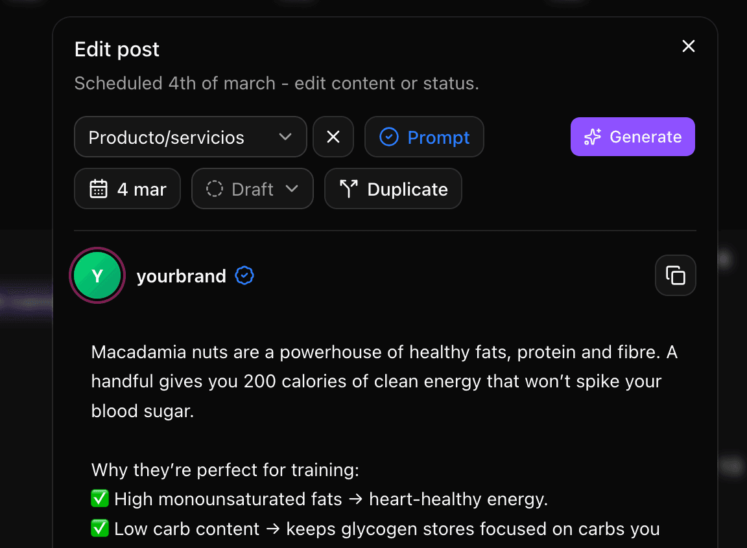Click the chevron on the Producto/servicios selector

pos(285,137)
